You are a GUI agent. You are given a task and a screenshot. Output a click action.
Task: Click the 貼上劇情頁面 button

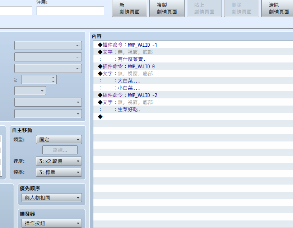coord(204,8)
